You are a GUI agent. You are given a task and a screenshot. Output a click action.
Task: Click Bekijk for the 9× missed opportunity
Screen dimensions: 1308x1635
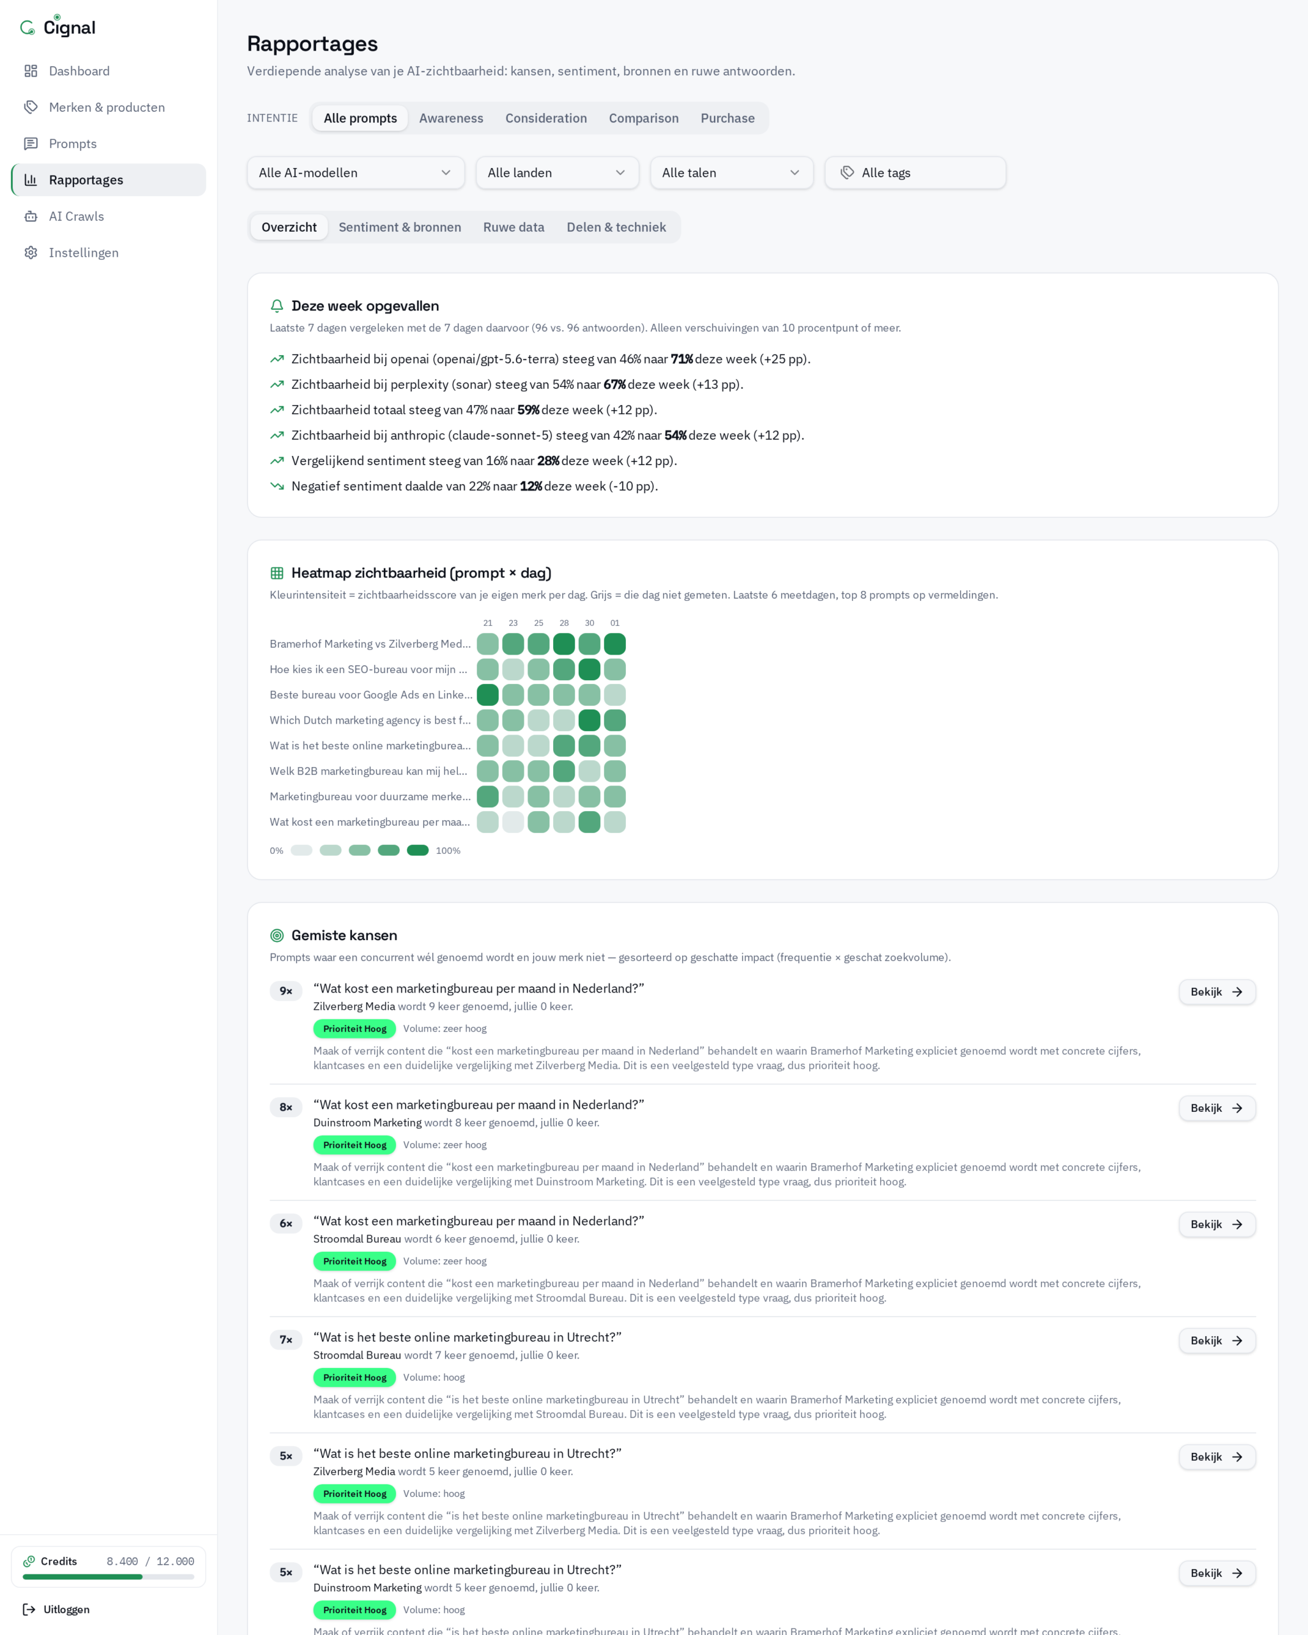1217,992
